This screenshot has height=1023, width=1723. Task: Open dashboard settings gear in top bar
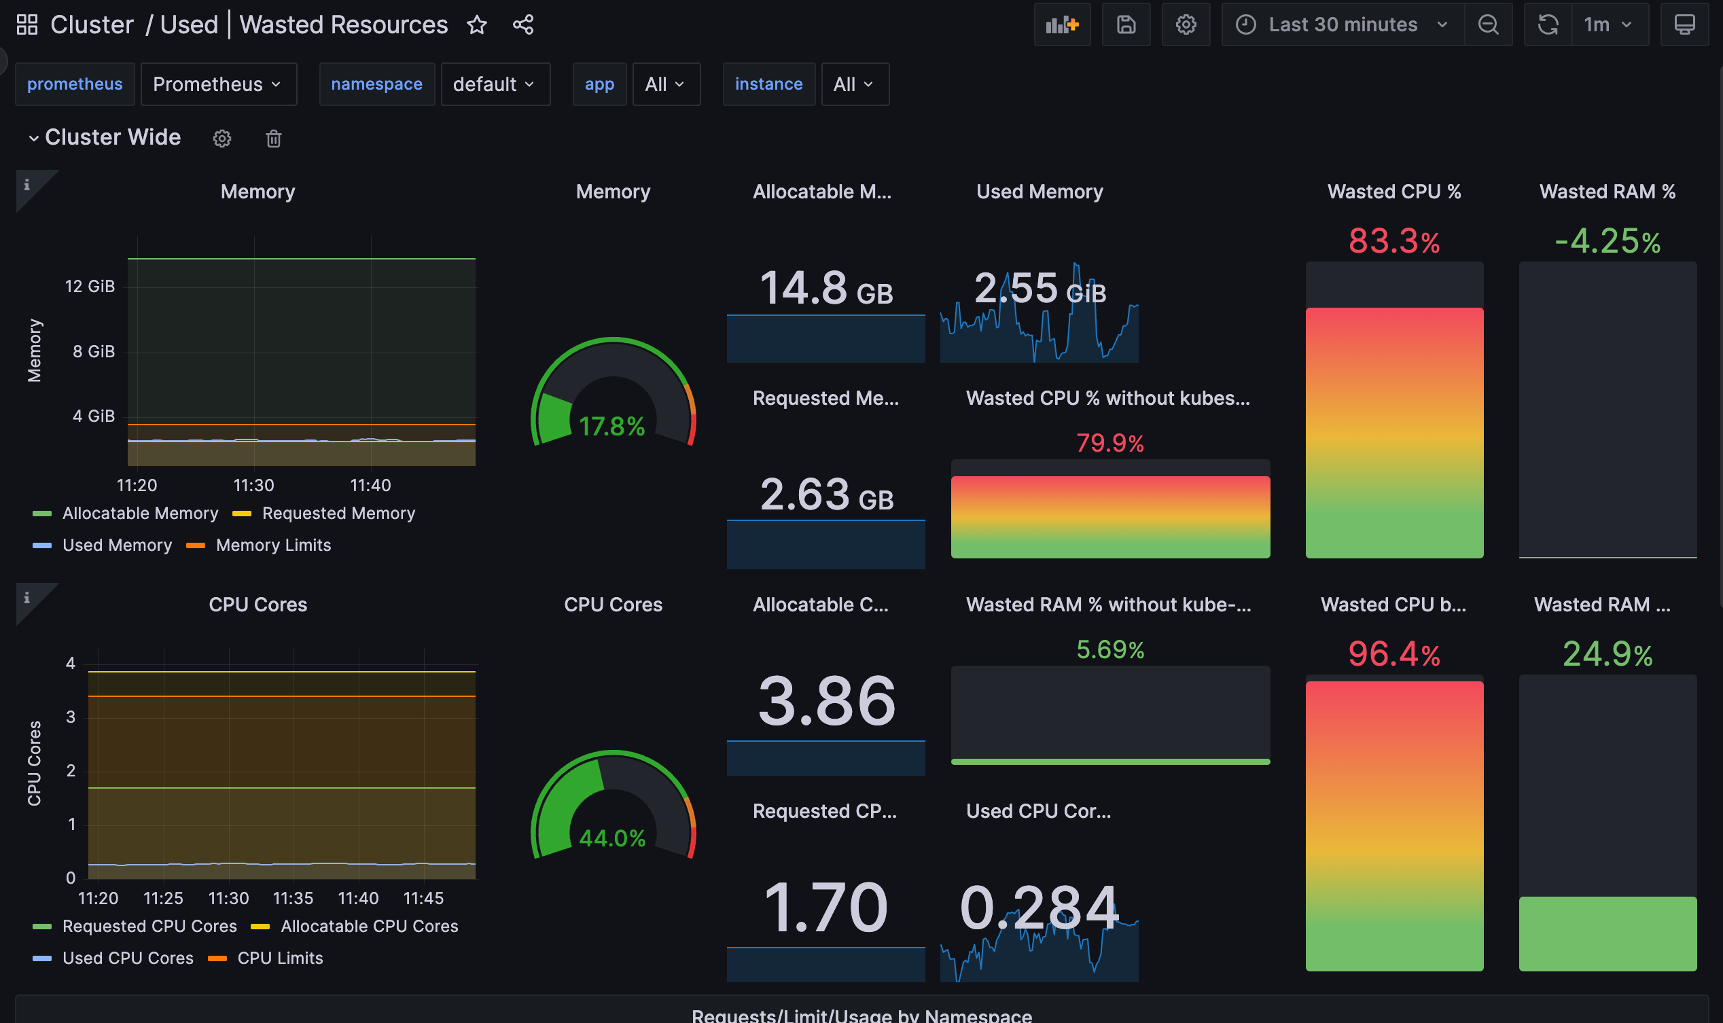click(1185, 25)
